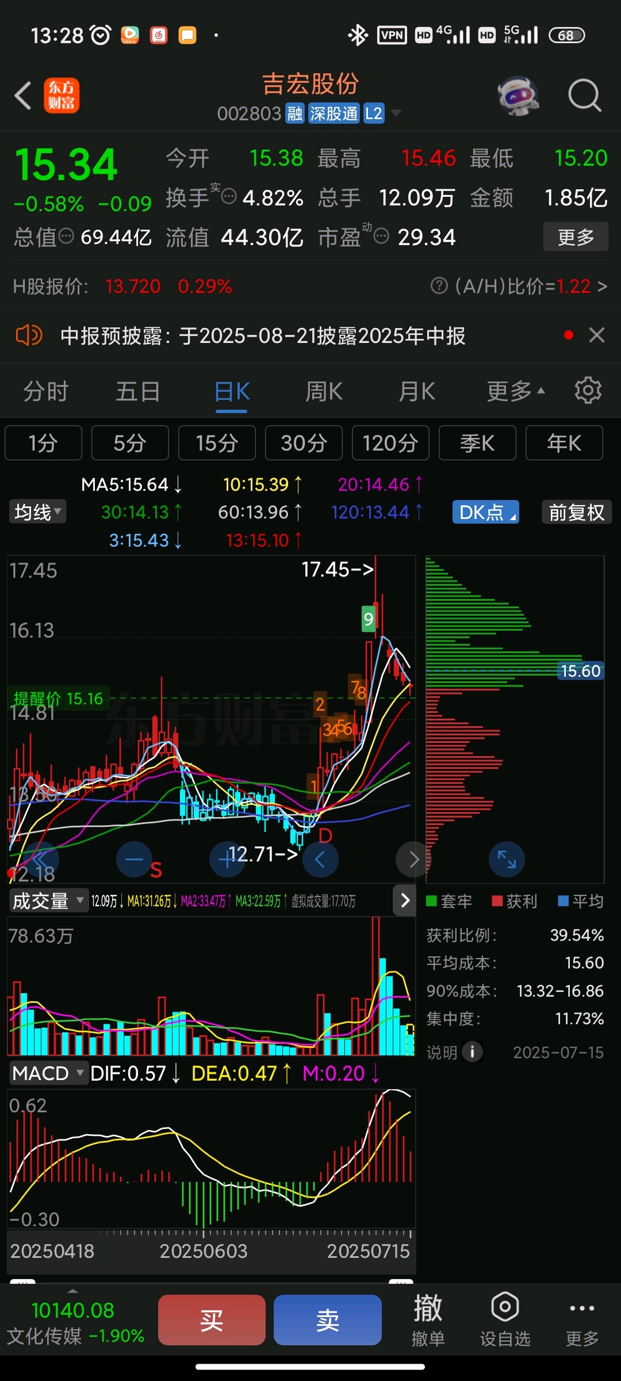Tap the VPN indicator in status bar

392,35
